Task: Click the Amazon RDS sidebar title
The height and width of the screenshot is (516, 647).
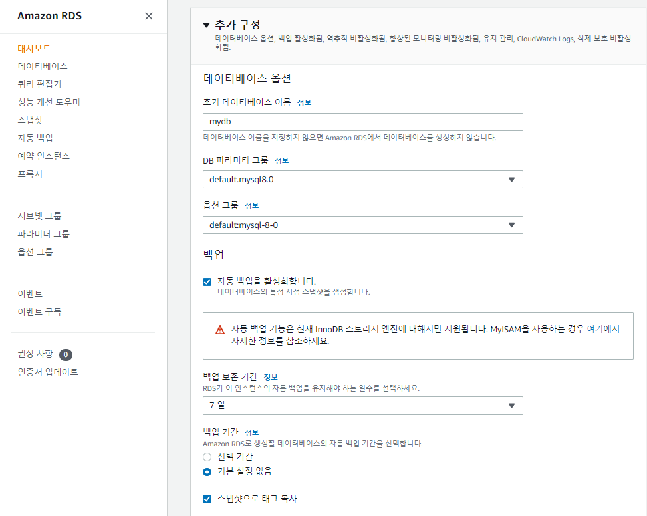Action: pyautogui.click(x=49, y=16)
